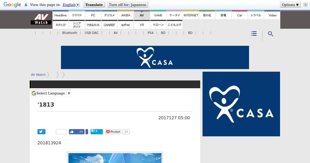The image size is (310, 163).
Task: Close the Google Translate bar
Action: [305, 5]
